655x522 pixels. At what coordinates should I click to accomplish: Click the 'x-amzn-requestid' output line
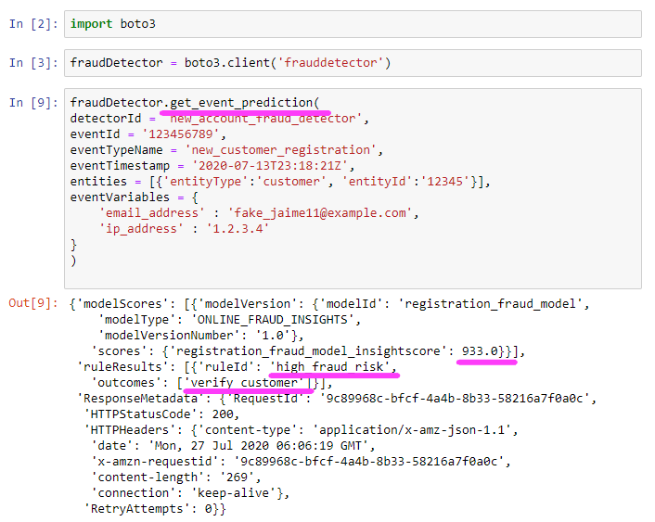pos(301,462)
